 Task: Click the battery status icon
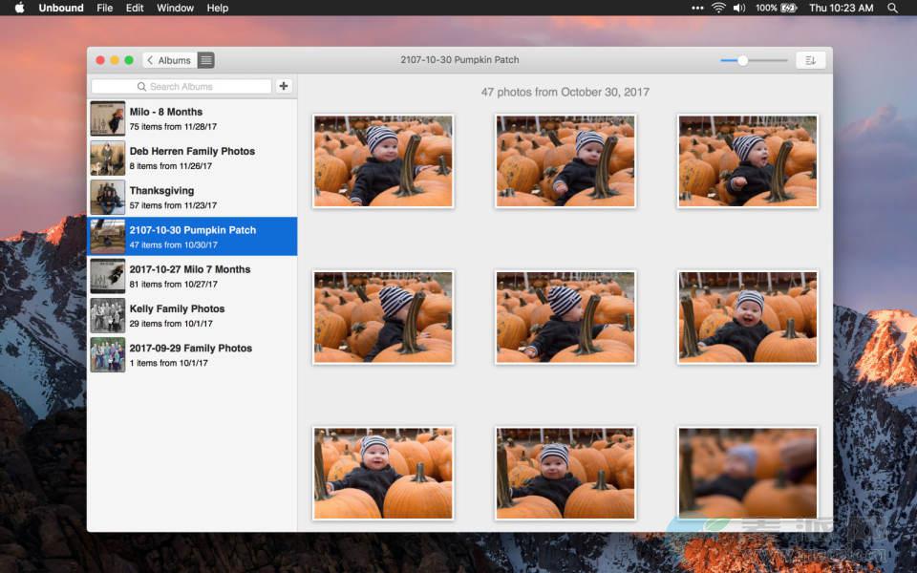[789, 8]
